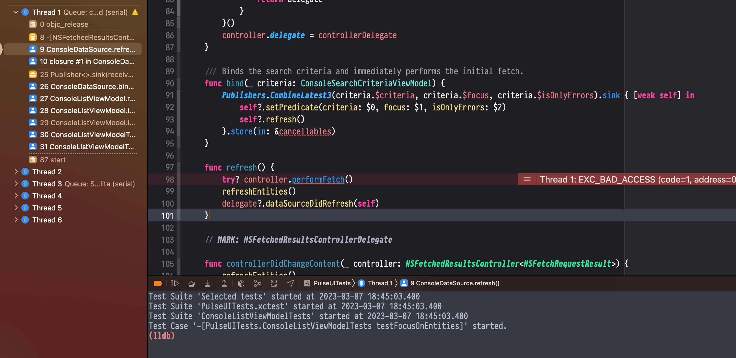The width and height of the screenshot is (736, 358).
Task: Click the Step Into debugger icon
Action: (x=208, y=283)
